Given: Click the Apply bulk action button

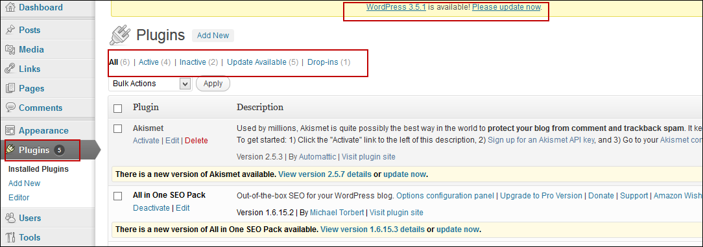Looking at the screenshot, I should click(213, 84).
